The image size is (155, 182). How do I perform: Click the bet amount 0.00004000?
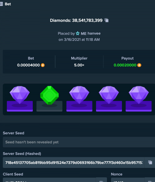[x=28, y=65]
